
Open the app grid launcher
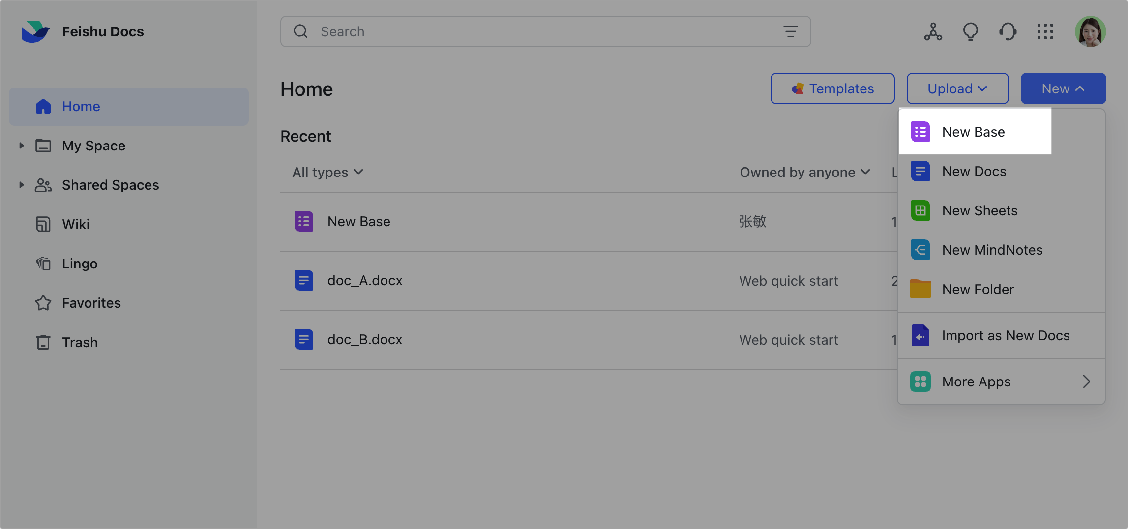1045,32
